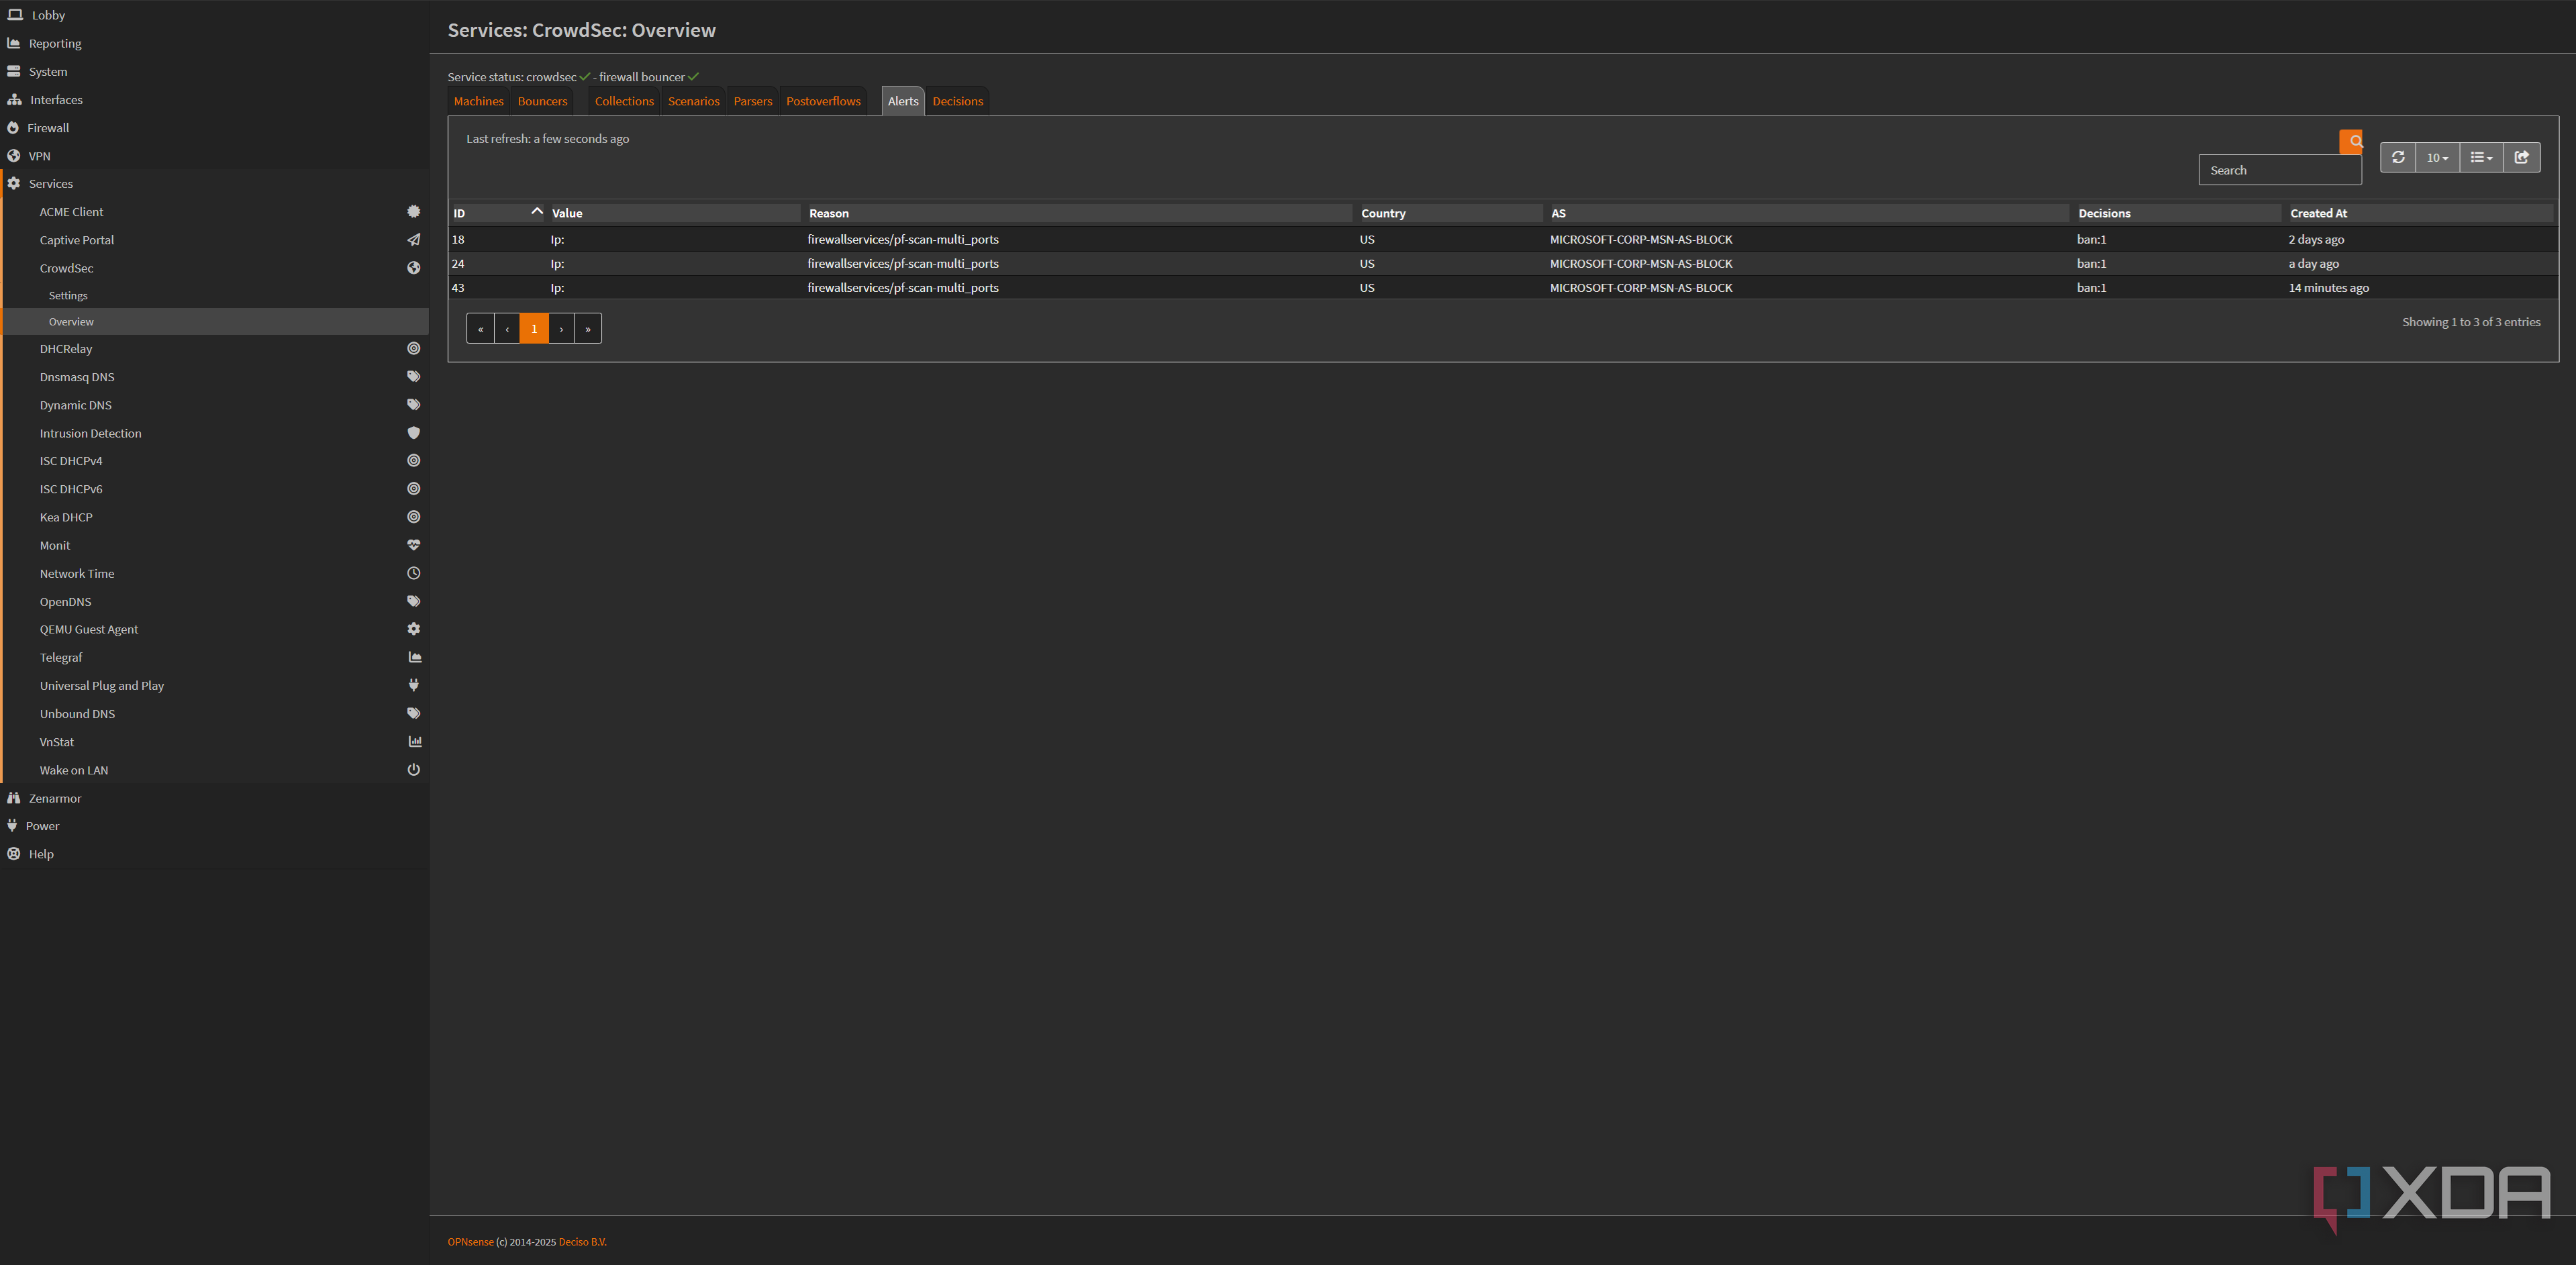Click the Dynamic DNS tags icon
The width and height of the screenshot is (2576, 1265).
coord(413,405)
